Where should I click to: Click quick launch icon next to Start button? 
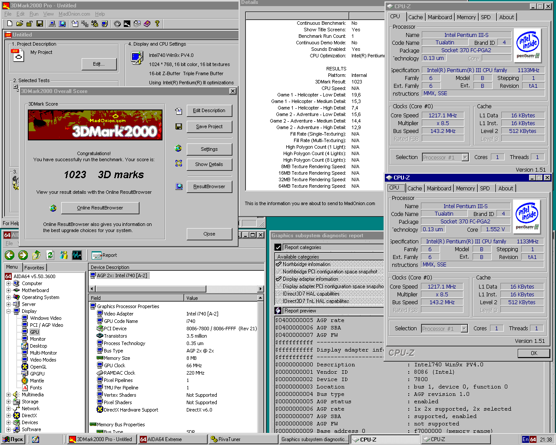coord(35,439)
